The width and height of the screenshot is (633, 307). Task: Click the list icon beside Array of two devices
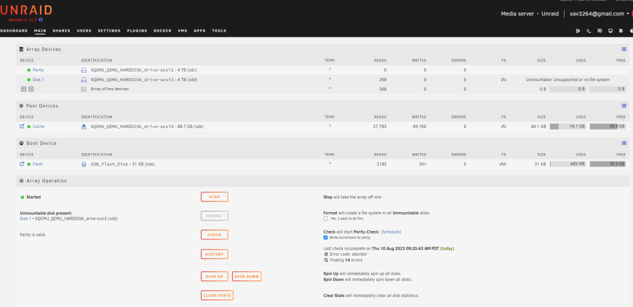coord(84,89)
